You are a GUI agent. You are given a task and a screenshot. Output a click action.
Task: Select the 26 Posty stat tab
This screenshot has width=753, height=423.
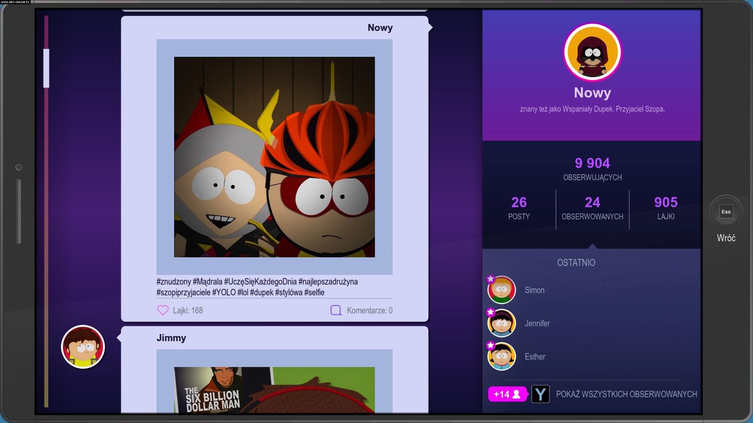(x=519, y=209)
